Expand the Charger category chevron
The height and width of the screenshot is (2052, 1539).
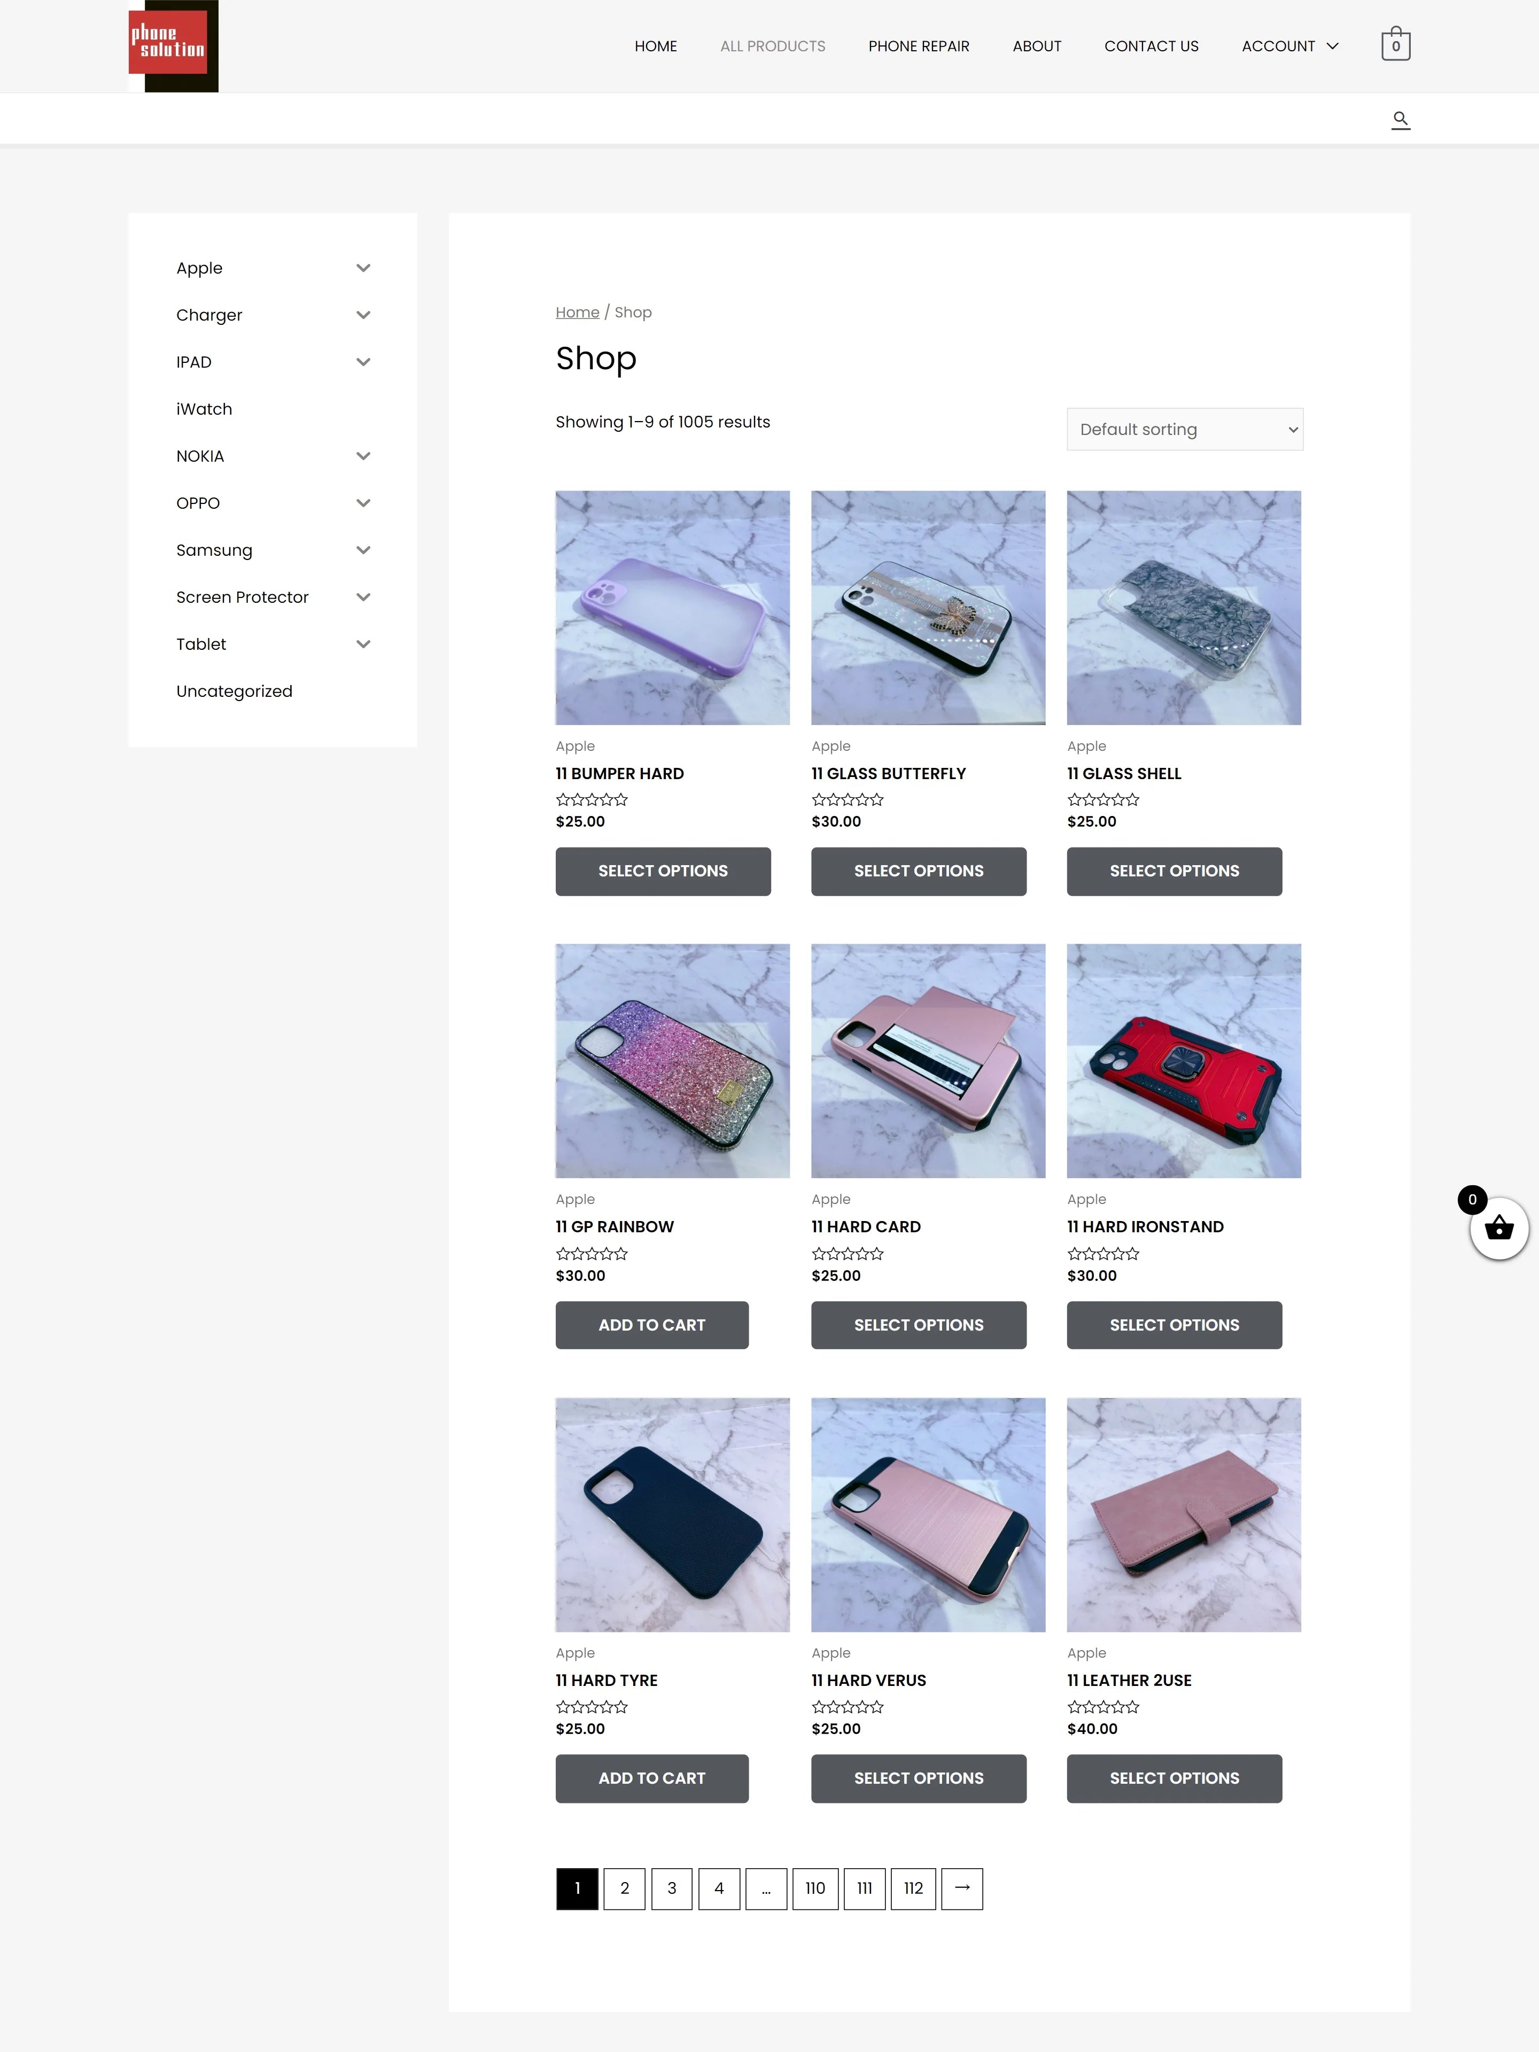tap(364, 315)
